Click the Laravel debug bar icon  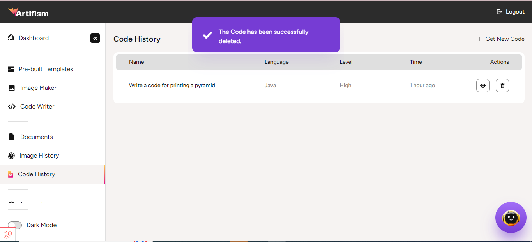click(x=7, y=235)
